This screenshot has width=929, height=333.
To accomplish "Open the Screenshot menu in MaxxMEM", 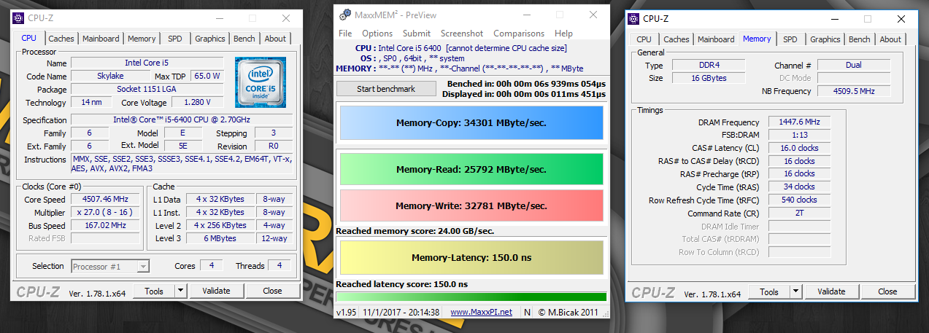I will pos(462,34).
